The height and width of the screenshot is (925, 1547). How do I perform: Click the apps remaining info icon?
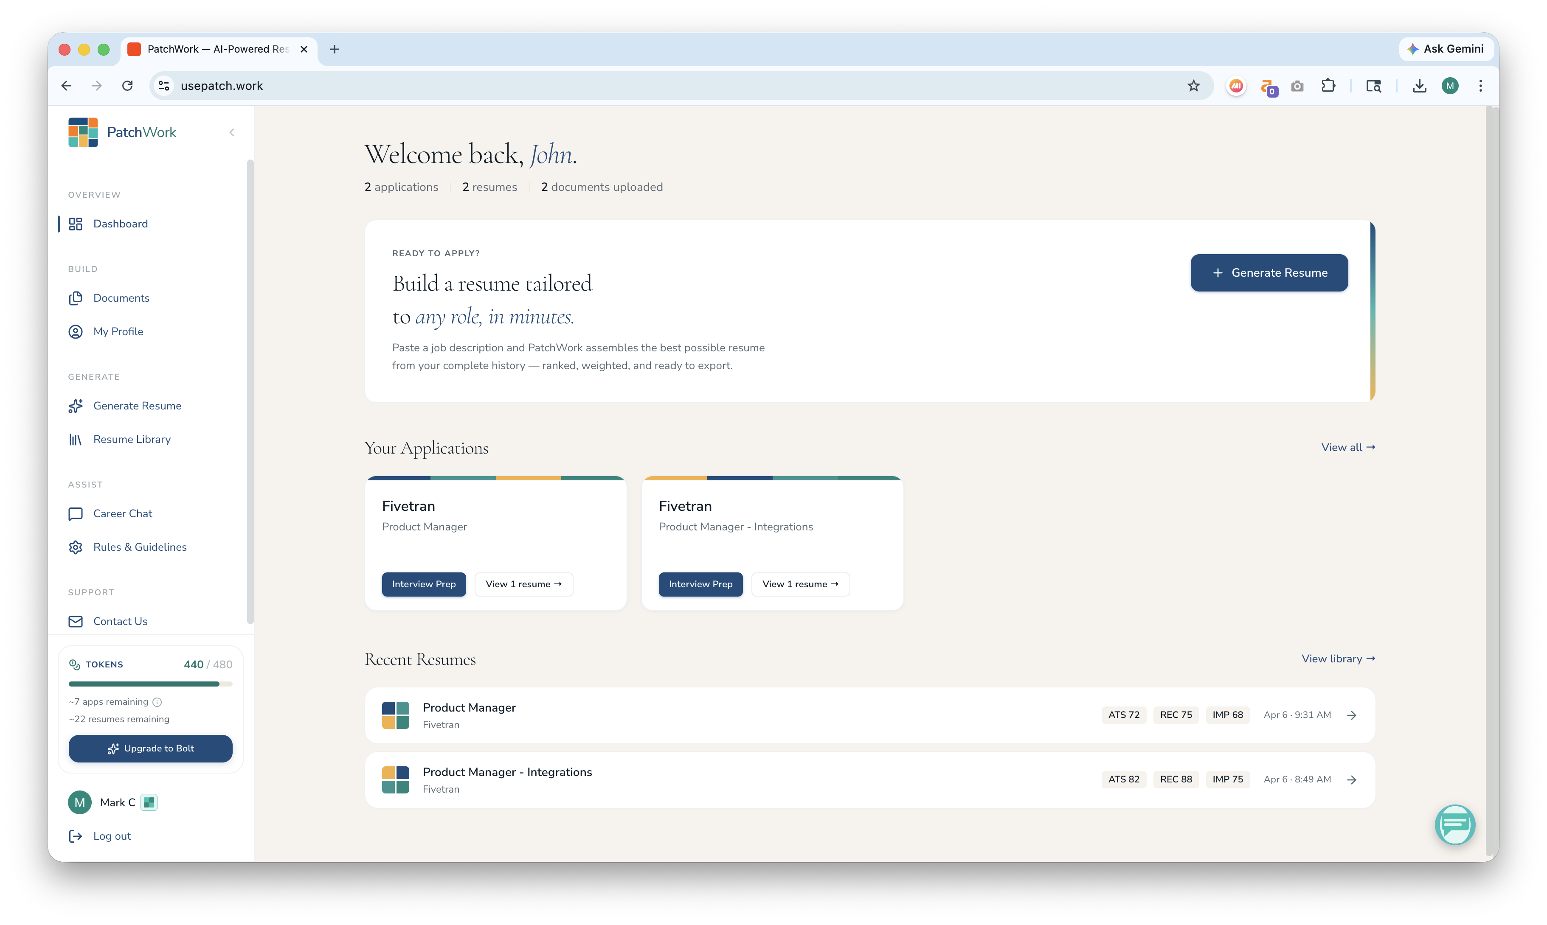[x=158, y=702]
